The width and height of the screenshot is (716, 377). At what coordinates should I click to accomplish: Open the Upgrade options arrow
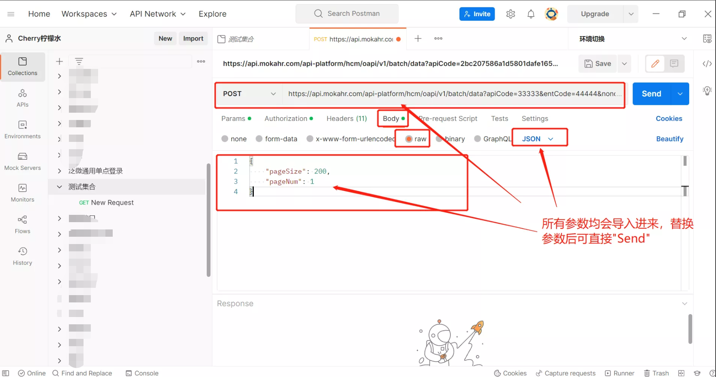(x=631, y=14)
